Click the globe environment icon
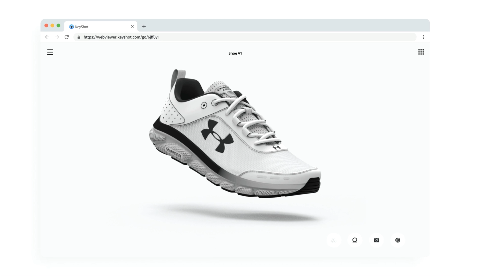Viewport: 485px width, 276px height. point(398,240)
